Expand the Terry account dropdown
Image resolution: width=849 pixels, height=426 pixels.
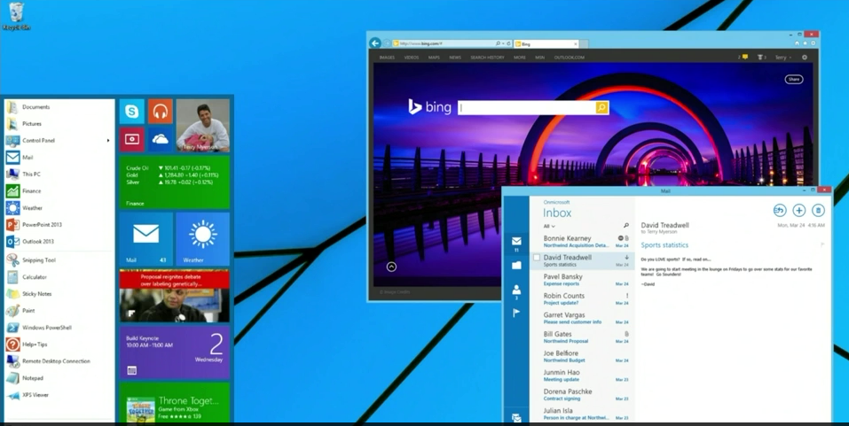click(783, 58)
